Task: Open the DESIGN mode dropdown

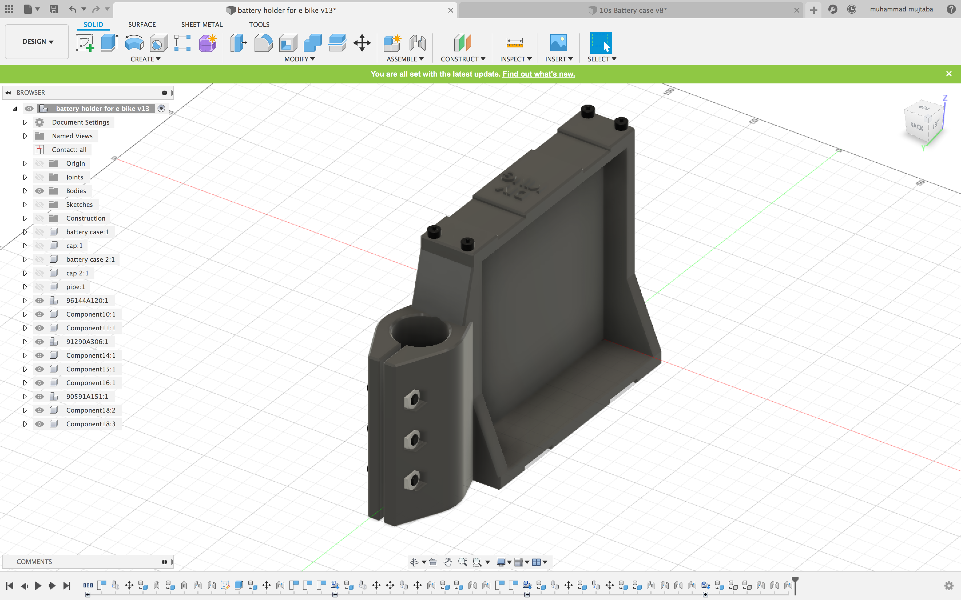Action: pyautogui.click(x=37, y=41)
